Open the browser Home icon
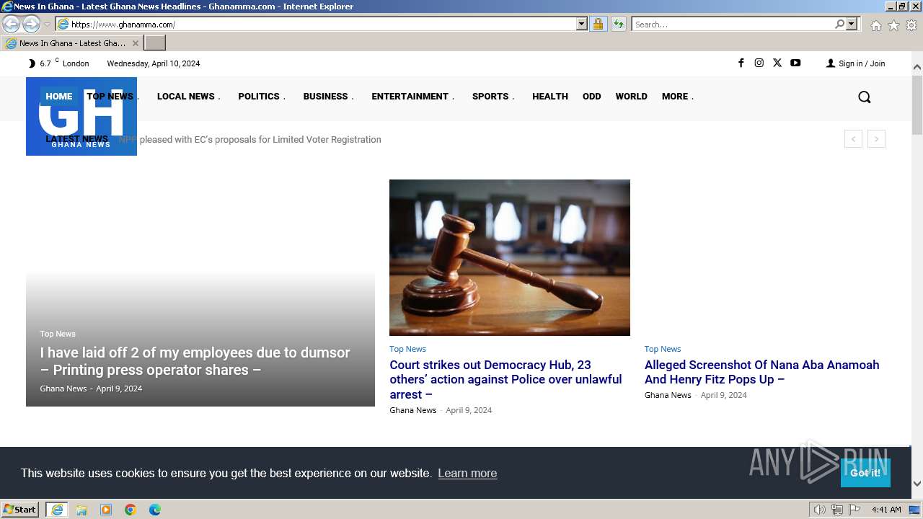Screen dimensions: 923x519 pyautogui.click(x=875, y=25)
